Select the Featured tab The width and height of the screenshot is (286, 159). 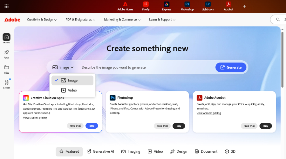(x=69, y=151)
